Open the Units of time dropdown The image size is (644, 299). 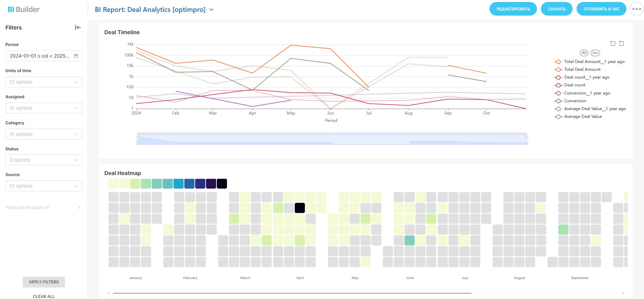(44, 82)
